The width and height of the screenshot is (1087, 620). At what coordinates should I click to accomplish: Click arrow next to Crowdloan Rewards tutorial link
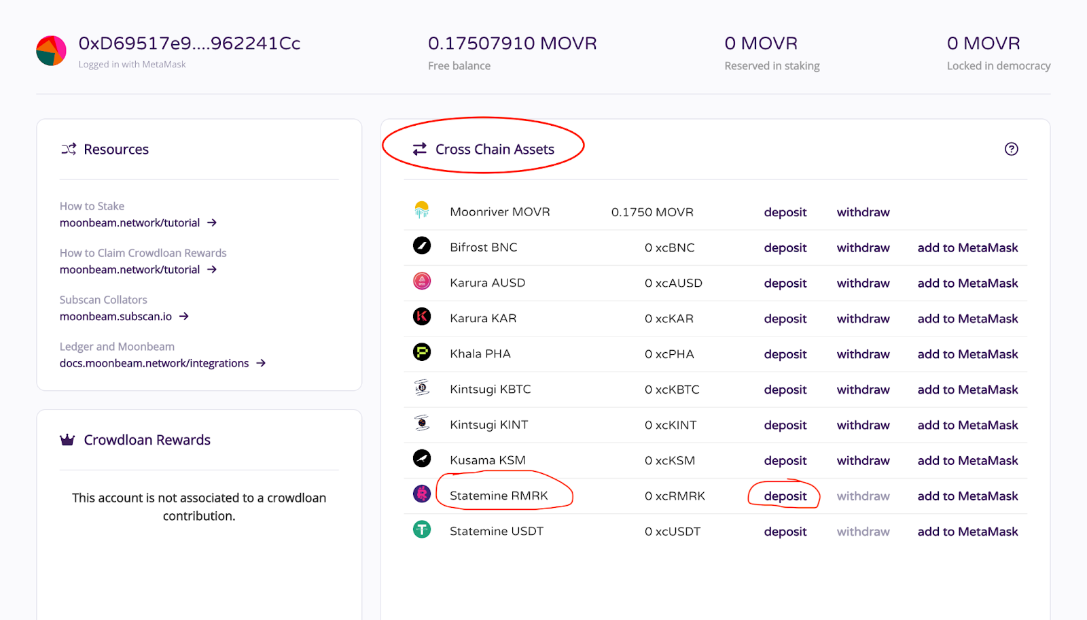212,269
